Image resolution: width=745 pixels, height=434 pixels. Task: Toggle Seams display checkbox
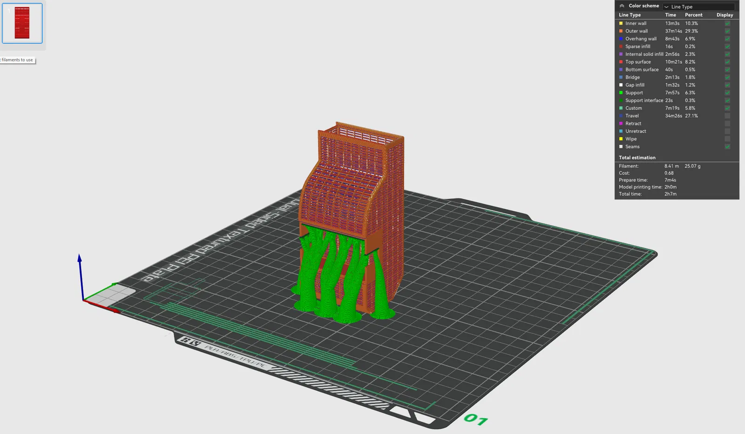[727, 147]
